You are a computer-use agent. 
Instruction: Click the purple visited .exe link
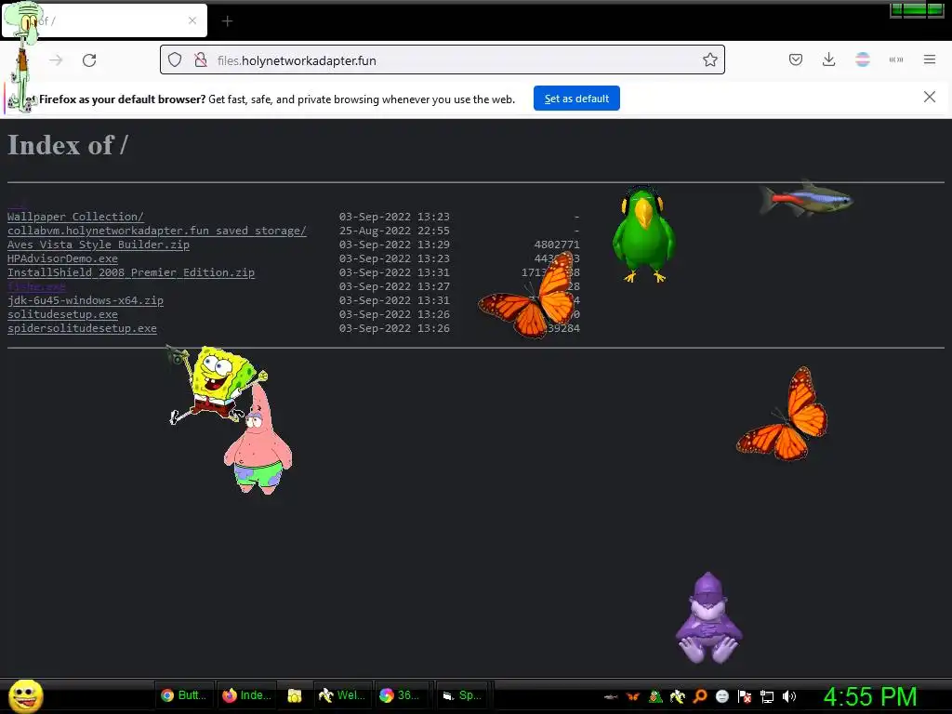pos(36,286)
